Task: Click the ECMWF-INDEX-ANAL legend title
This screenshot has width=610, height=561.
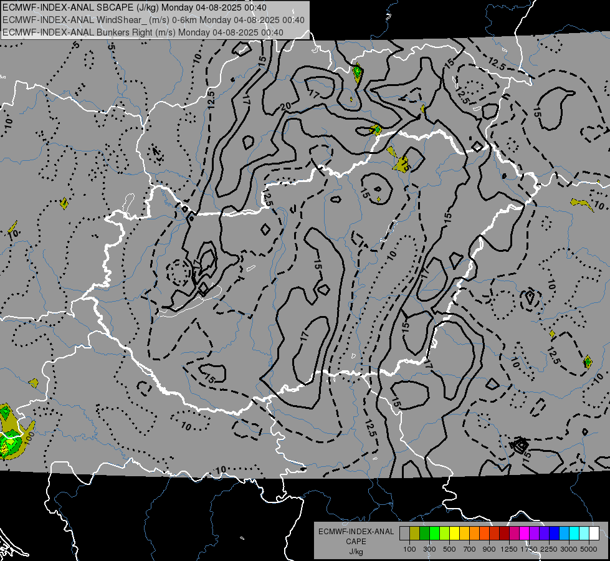Action: pos(356,532)
